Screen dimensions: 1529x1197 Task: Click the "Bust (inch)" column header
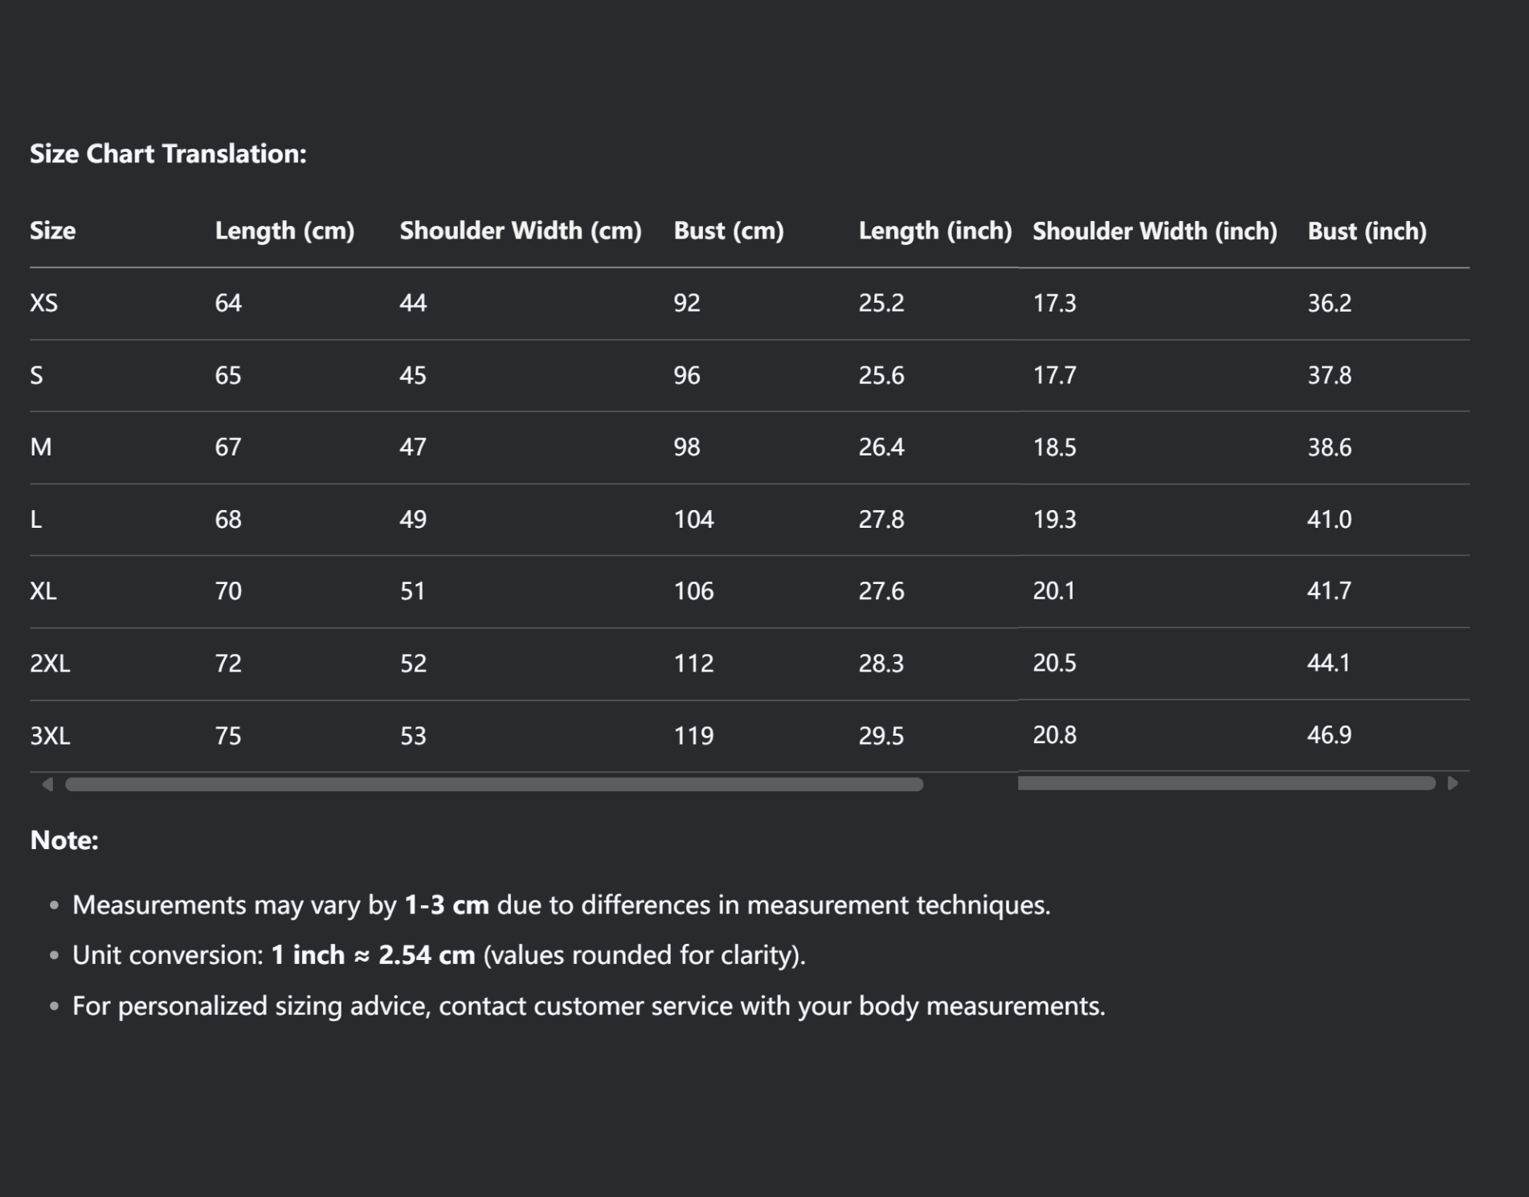point(1367,231)
